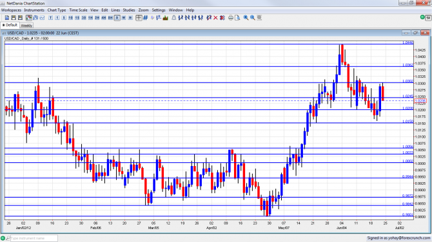The width and height of the screenshot is (432, 242).
Task: Select the 8H timescale
Action: tap(110, 17)
